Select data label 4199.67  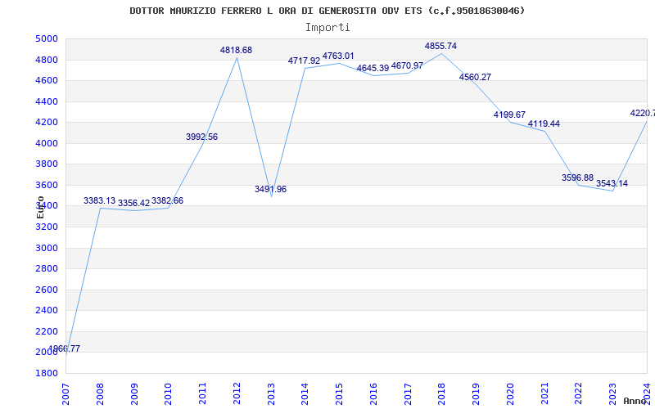pyautogui.click(x=509, y=115)
